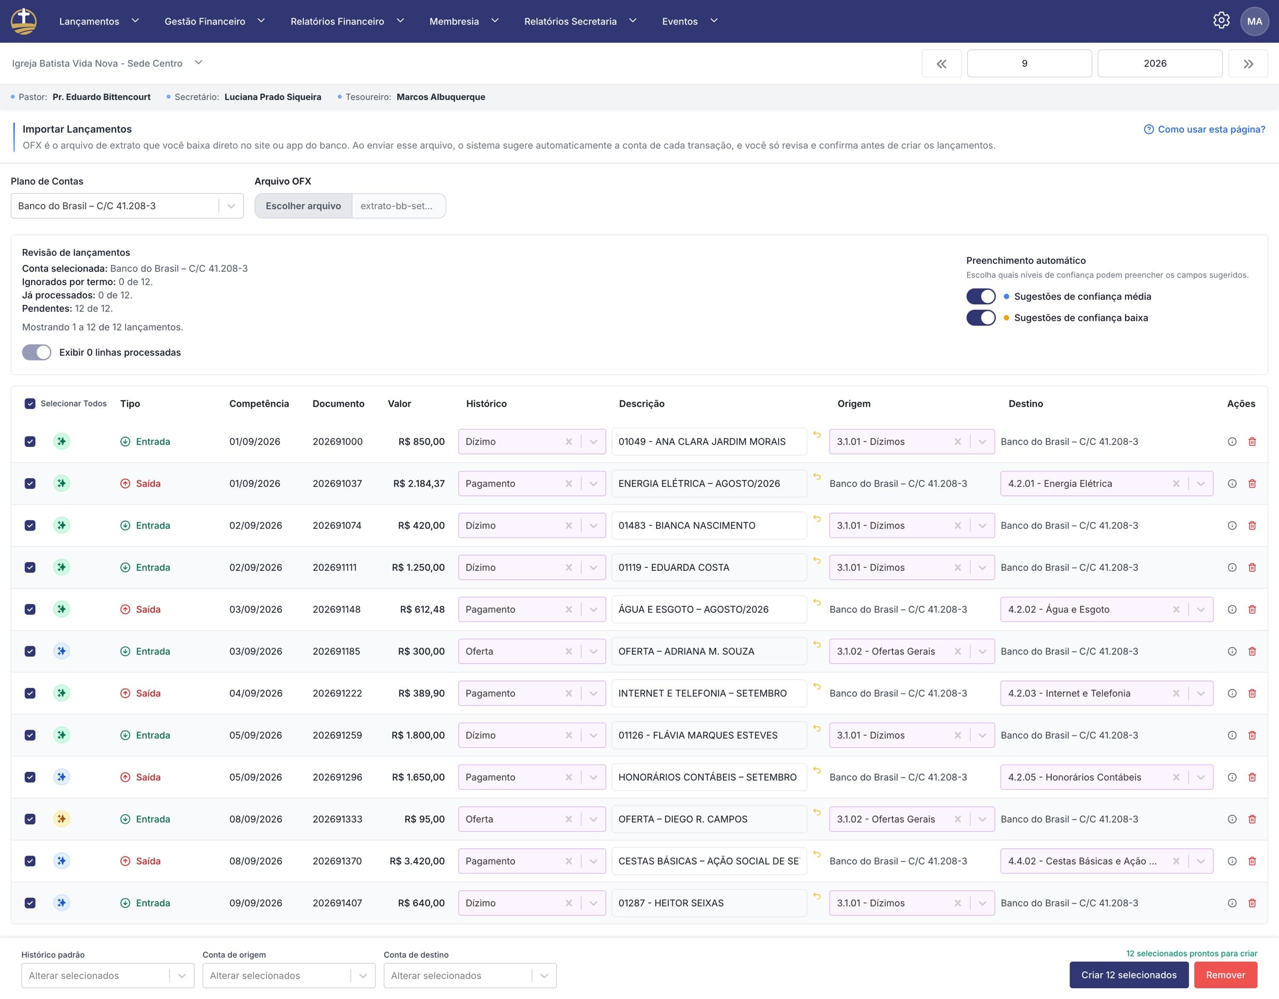The width and height of the screenshot is (1279, 999).
Task: Open Eventos menu
Action: (689, 21)
